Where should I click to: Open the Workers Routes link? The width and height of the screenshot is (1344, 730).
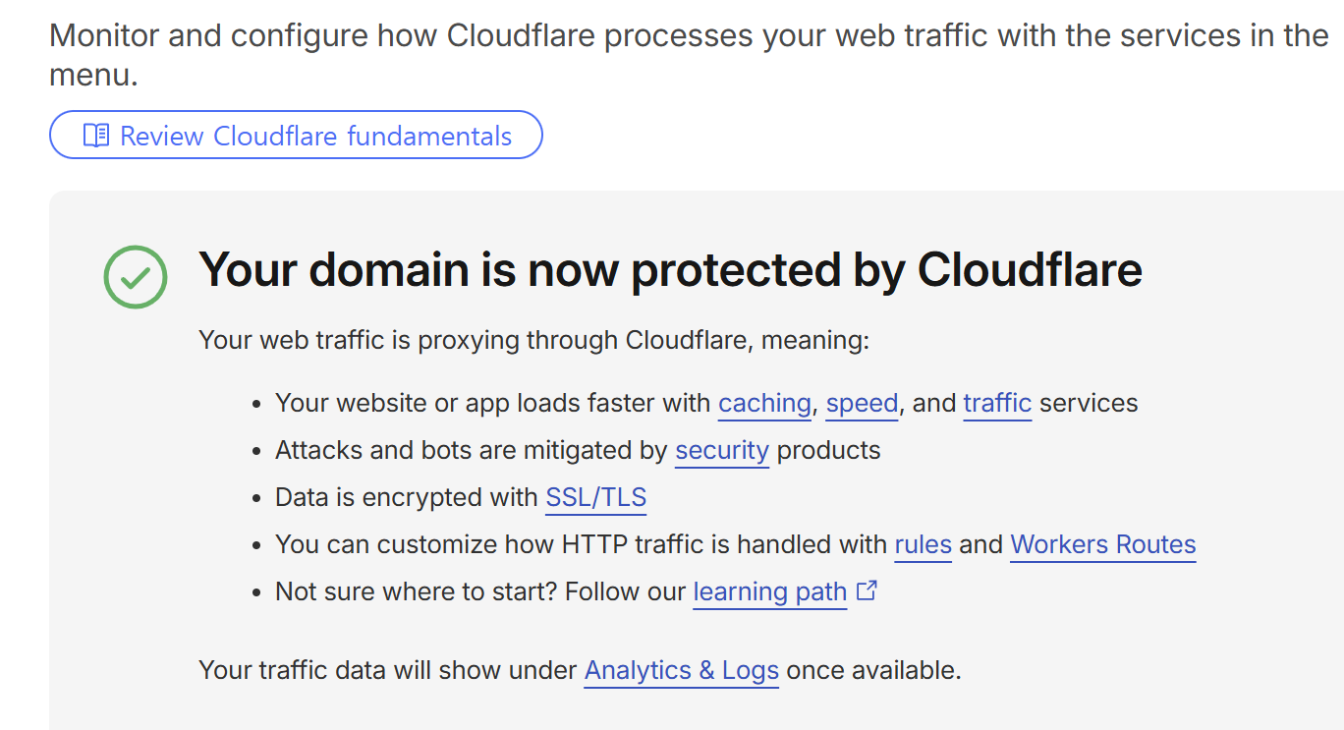pyautogui.click(x=1103, y=544)
